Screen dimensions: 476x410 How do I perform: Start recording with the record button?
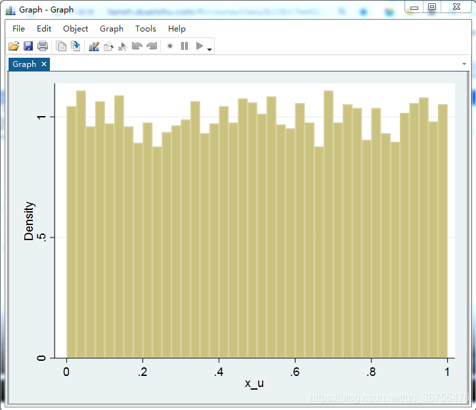point(170,46)
